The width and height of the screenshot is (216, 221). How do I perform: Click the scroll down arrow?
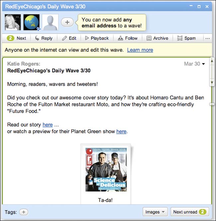[212, 83]
